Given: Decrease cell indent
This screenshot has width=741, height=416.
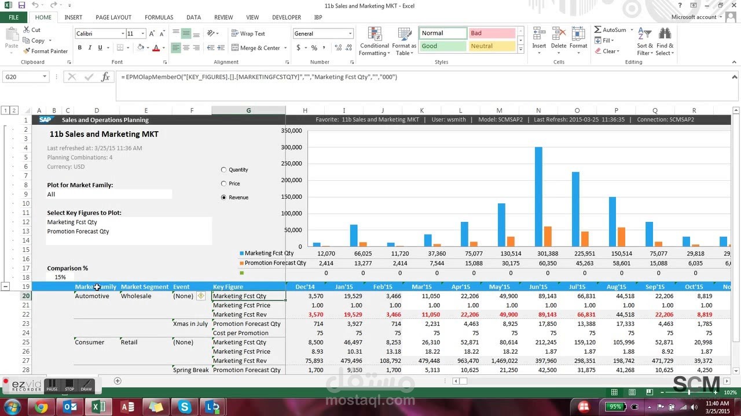Looking at the screenshot, I should [x=211, y=48].
